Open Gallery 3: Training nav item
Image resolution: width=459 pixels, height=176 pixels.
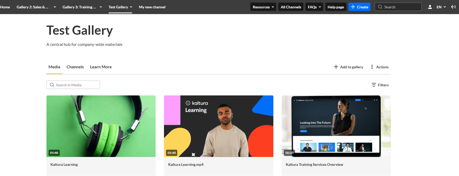click(79, 7)
